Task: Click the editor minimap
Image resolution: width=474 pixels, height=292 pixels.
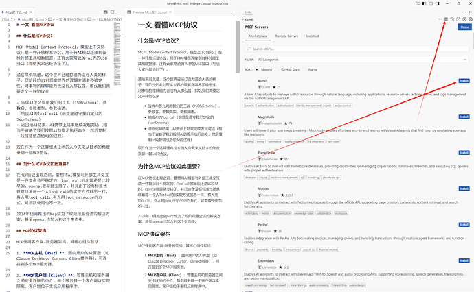Action: point(117,54)
